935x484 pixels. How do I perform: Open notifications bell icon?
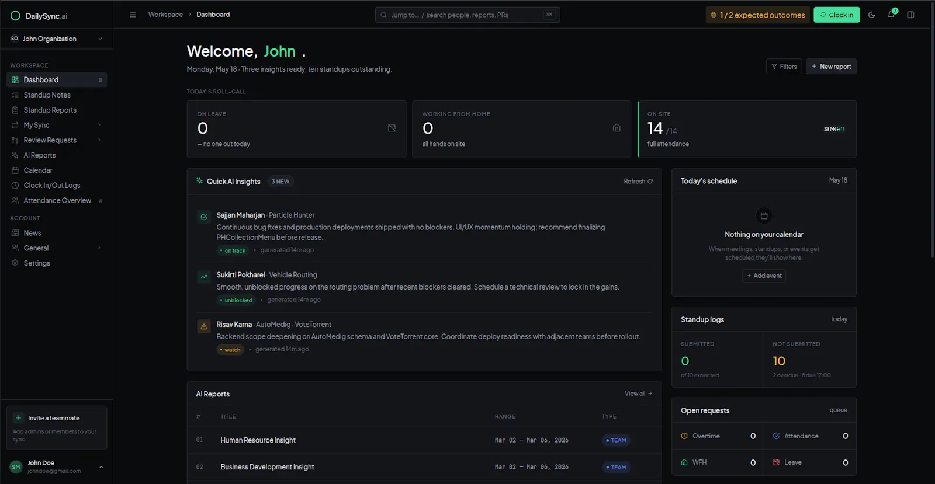(x=891, y=15)
